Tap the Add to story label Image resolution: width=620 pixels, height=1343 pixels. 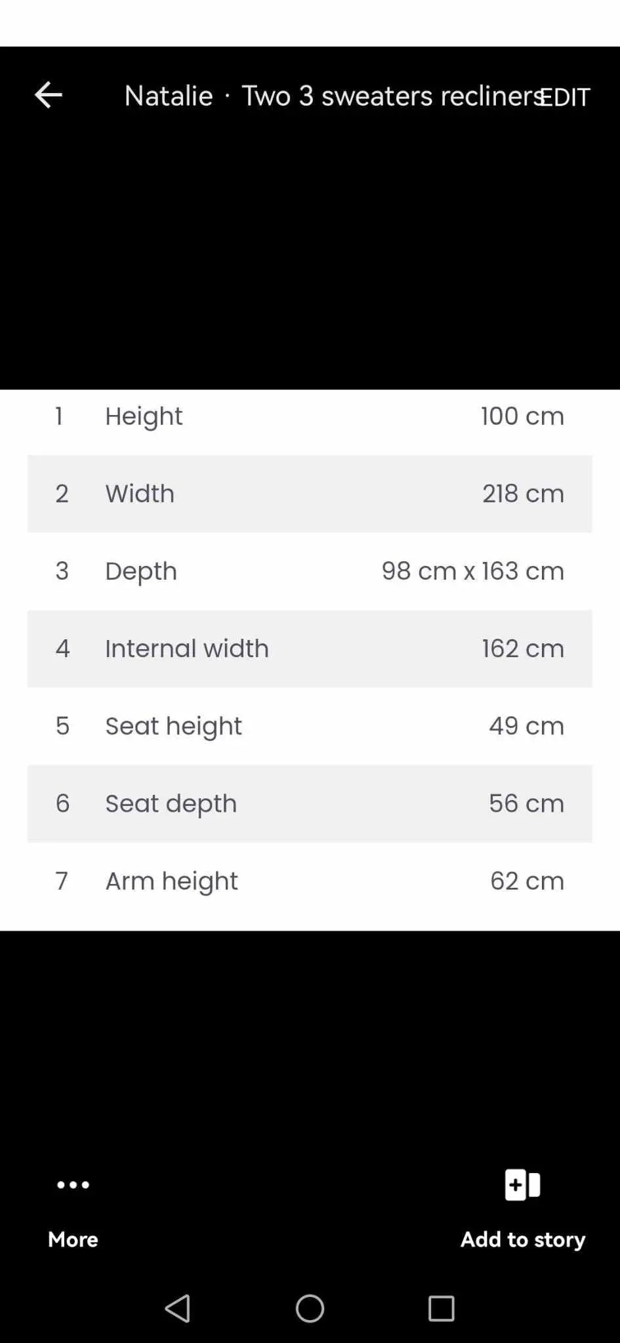coord(522,1239)
